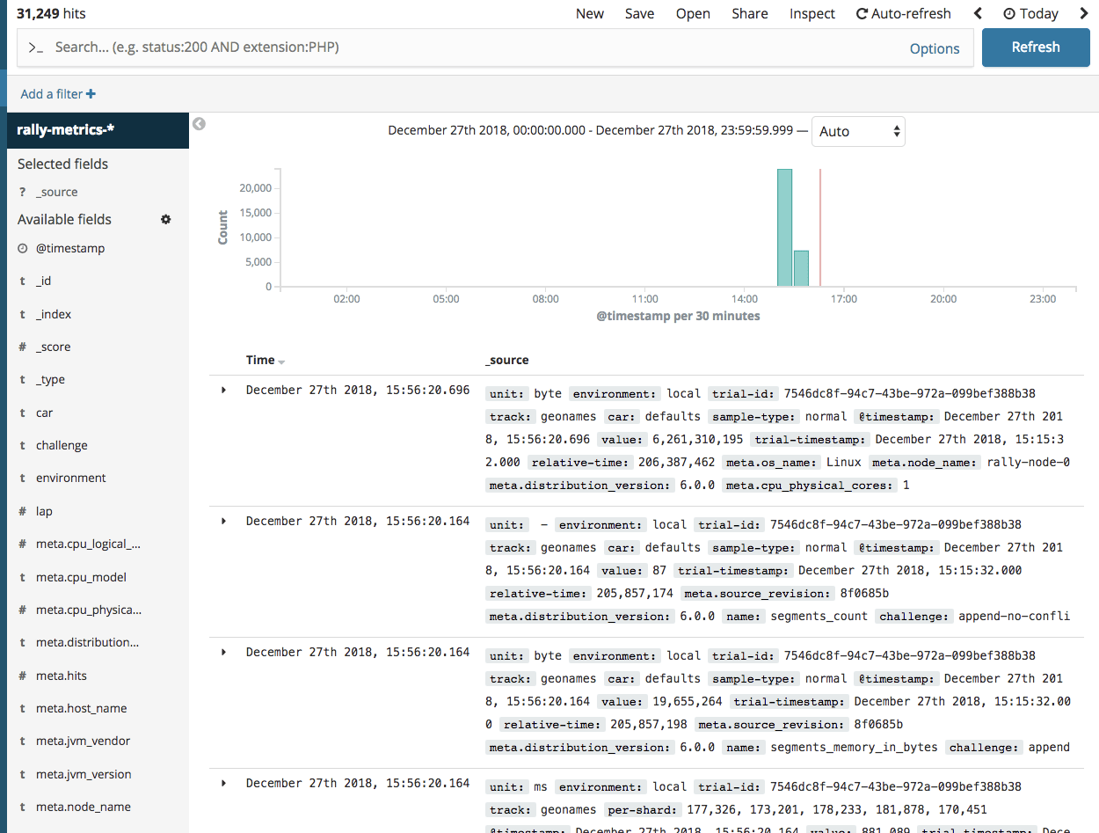Image resolution: width=1099 pixels, height=833 pixels.
Task: Collapse the field sidebar with the arrow icon
Action: point(199,124)
